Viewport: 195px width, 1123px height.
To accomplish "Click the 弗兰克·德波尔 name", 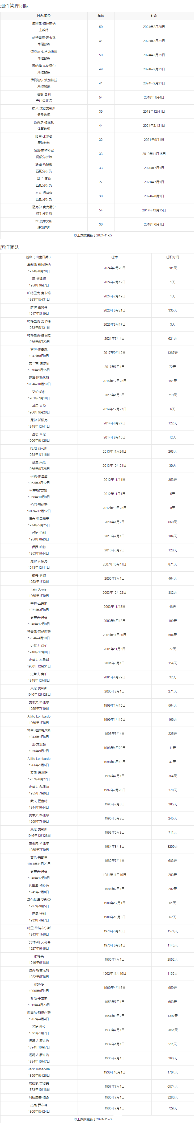I will coord(39,364).
